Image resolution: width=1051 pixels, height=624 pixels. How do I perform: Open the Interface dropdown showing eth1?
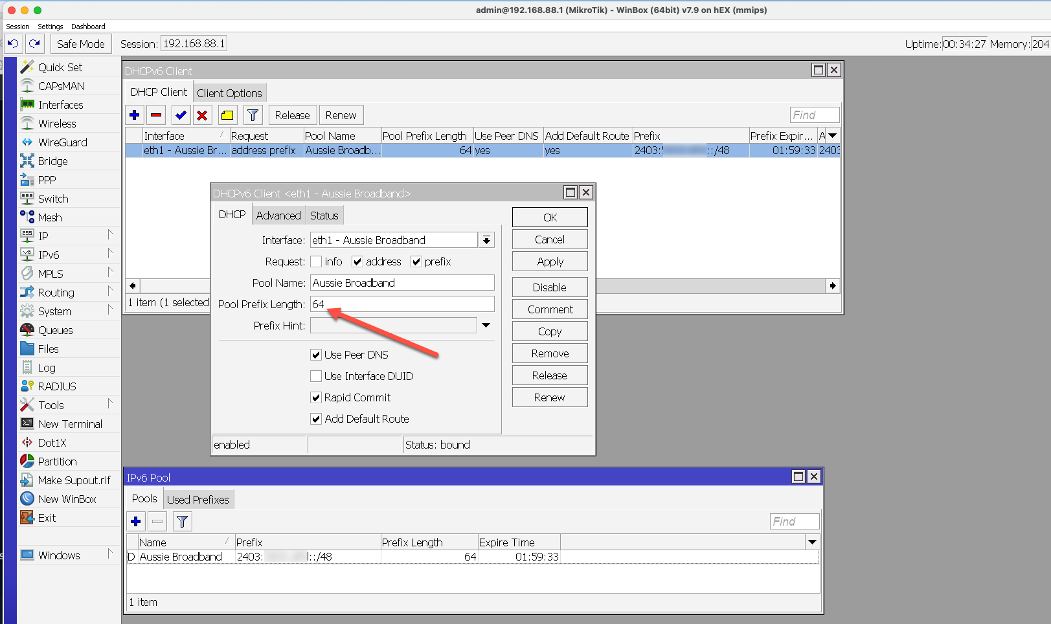(486, 240)
